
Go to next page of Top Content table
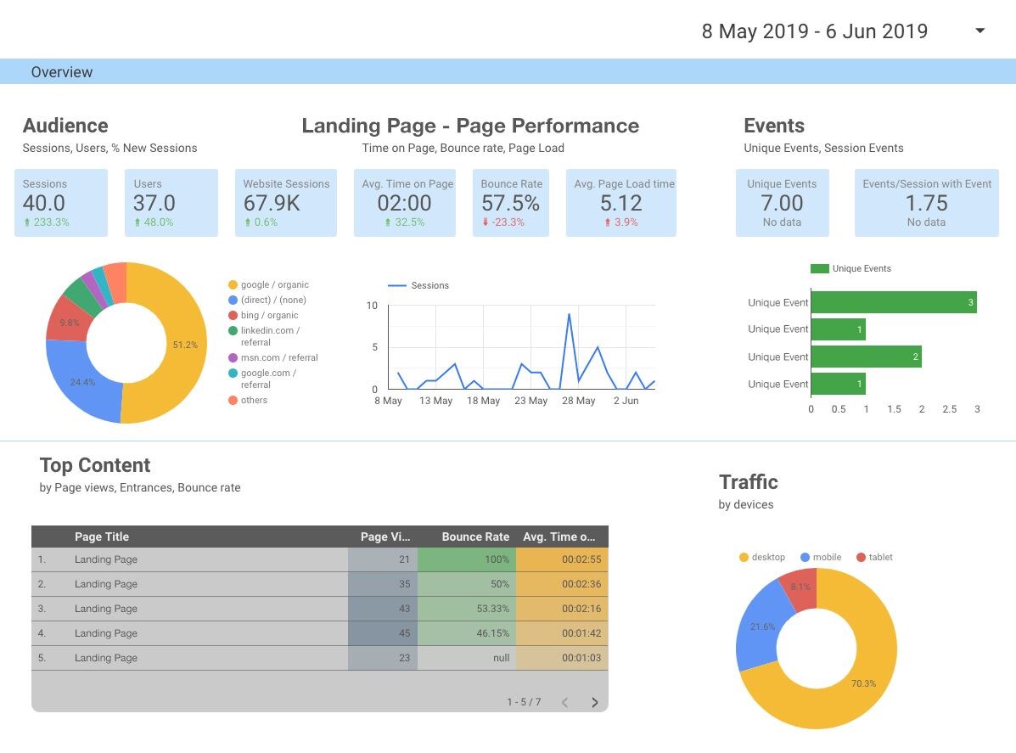tap(594, 702)
